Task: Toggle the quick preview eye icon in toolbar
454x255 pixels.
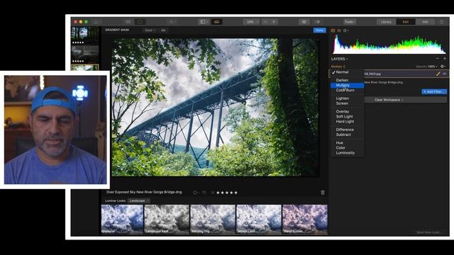Action: (304, 22)
